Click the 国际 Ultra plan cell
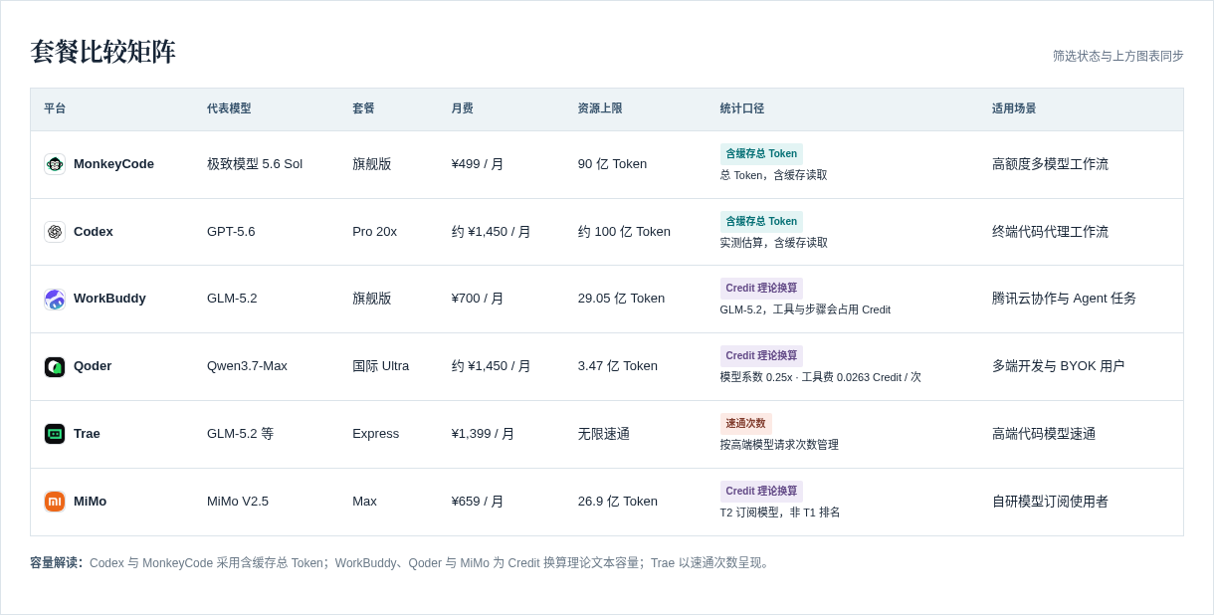This screenshot has width=1214, height=615. (380, 366)
